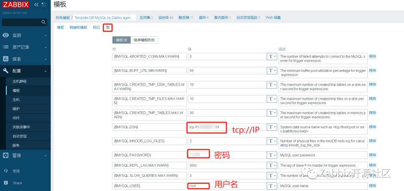
Task: Expand the 资产记录 menu chevron
Action: coord(45,47)
